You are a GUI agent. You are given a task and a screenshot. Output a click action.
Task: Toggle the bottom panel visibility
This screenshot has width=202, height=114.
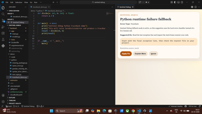(x=178, y=2)
